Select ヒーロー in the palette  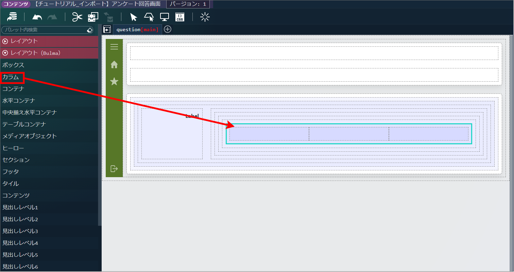coord(49,148)
